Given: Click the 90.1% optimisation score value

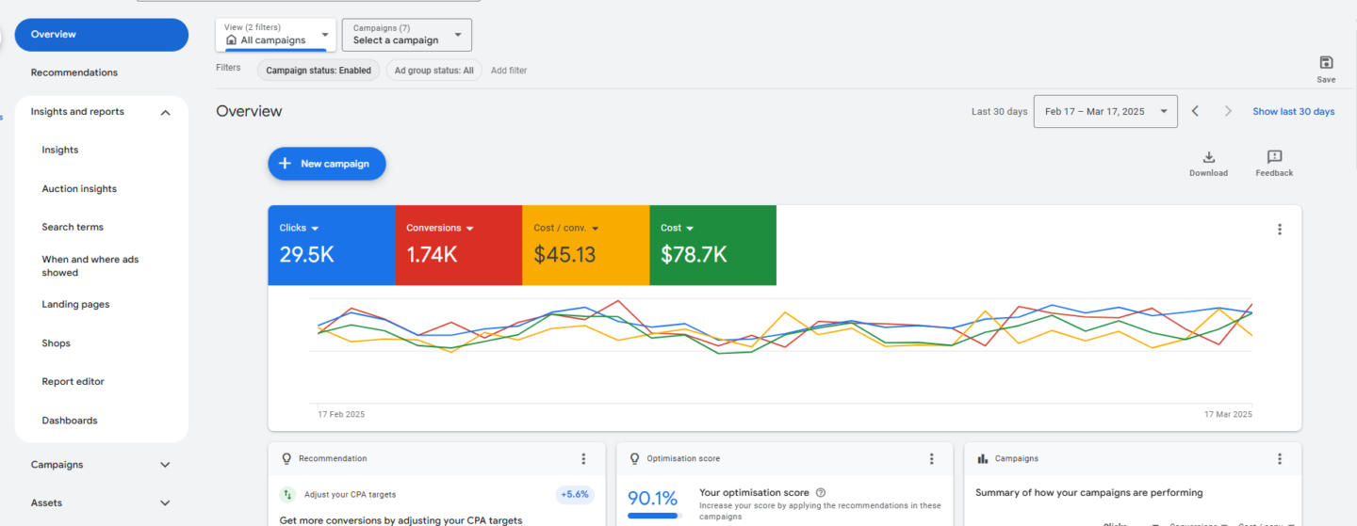Looking at the screenshot, I should [x=653, y=498].
